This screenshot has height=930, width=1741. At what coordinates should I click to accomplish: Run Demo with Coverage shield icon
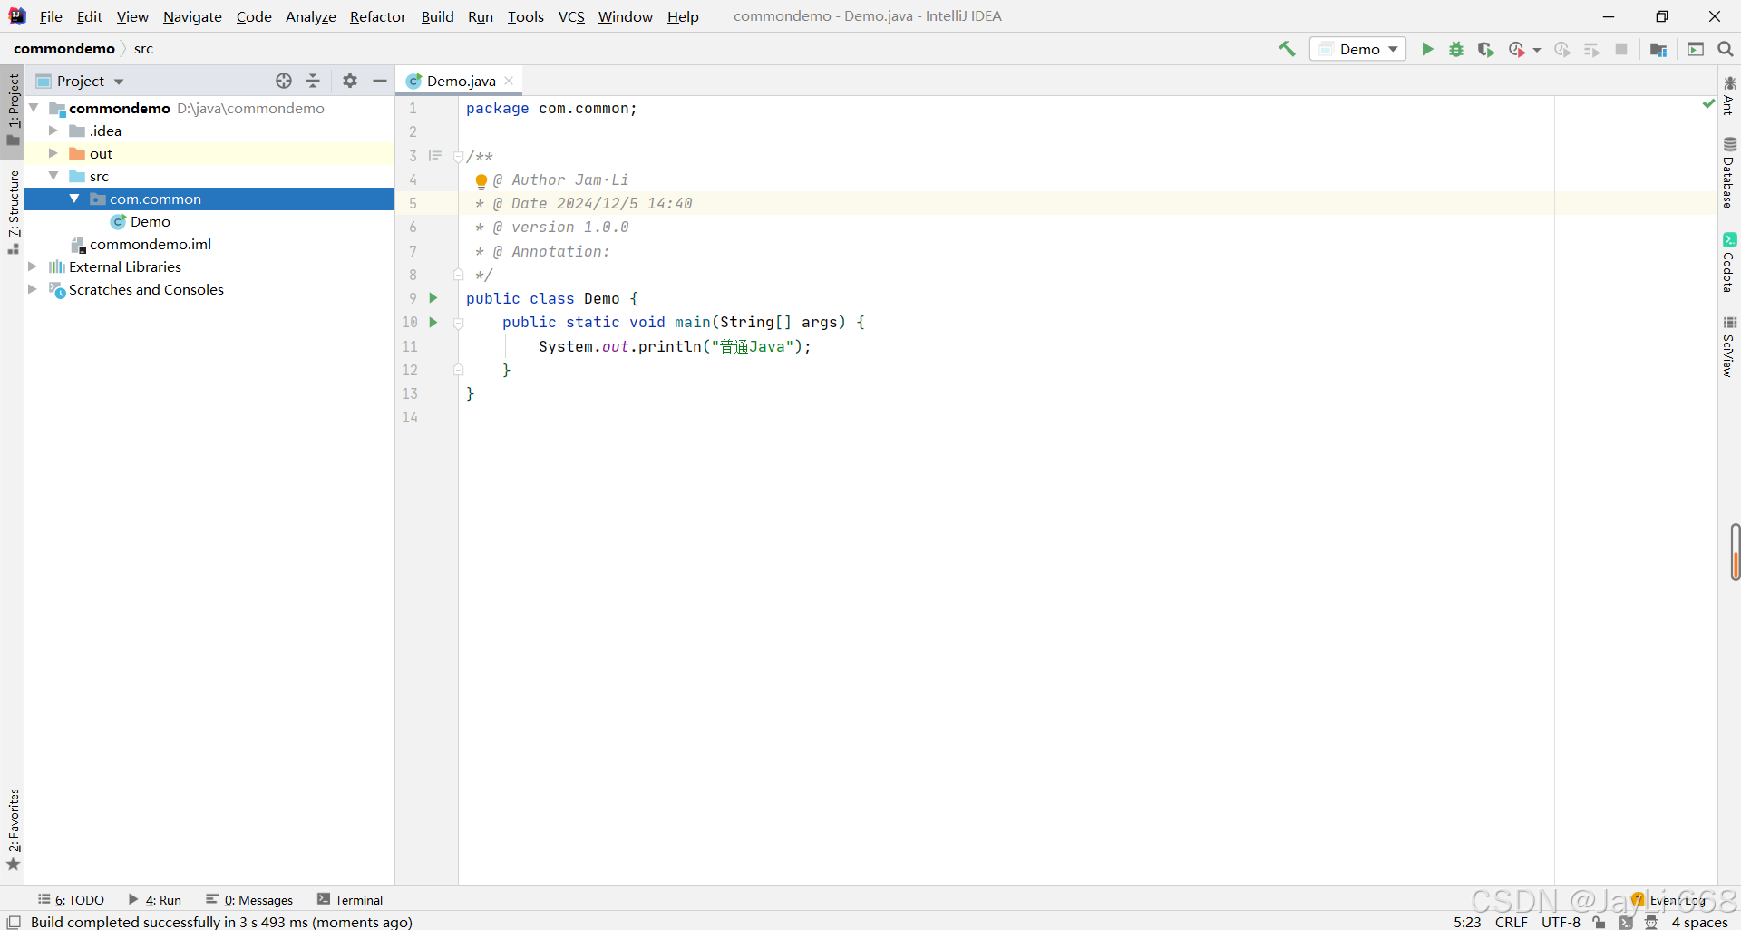tap(1485, 49)
